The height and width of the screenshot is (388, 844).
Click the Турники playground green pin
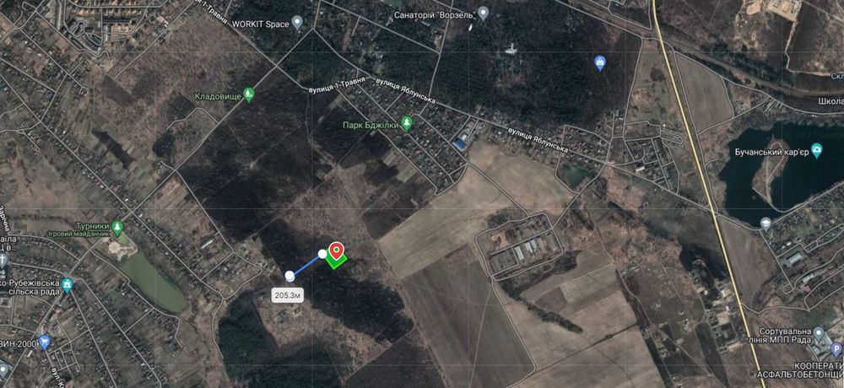point(117,229)
